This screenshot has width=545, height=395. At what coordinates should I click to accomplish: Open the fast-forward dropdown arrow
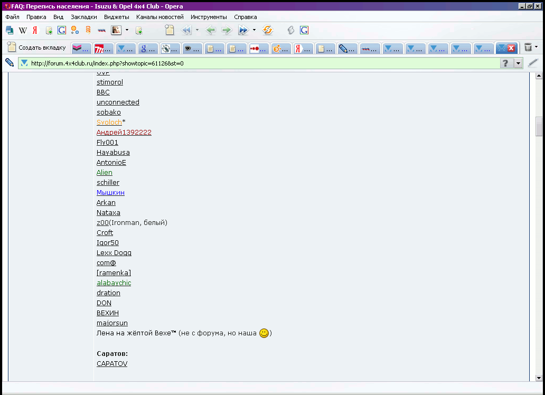pos(254,30)
